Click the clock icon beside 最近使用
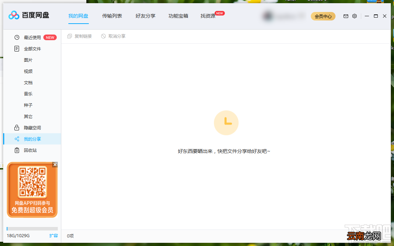The width and height of the screenshot is (394, 246). 17,37
